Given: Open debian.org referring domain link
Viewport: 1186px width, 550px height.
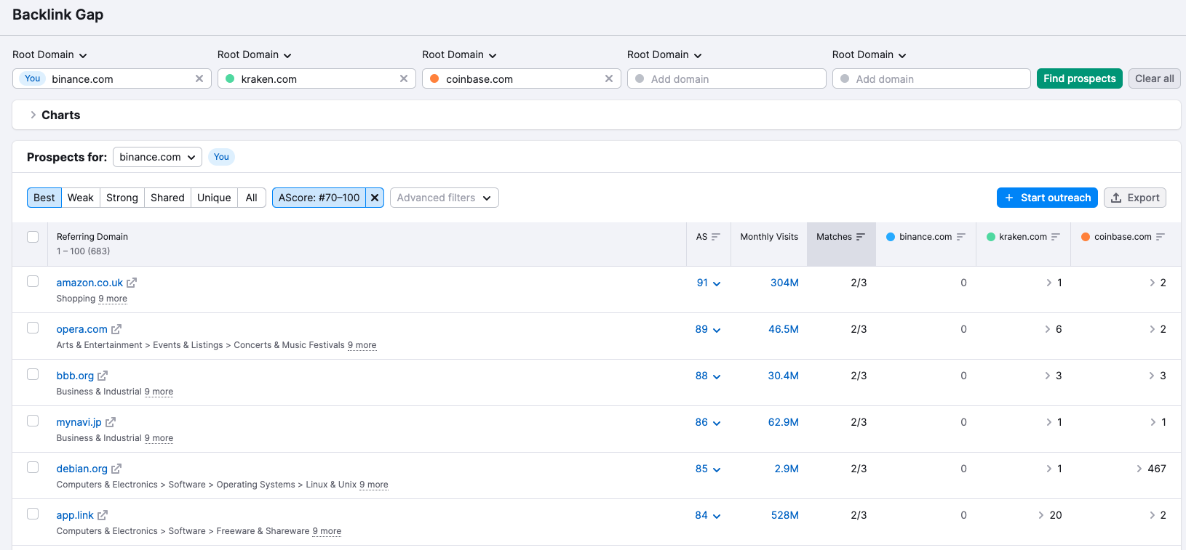Looking at the screenshot, I should point(82,469).
